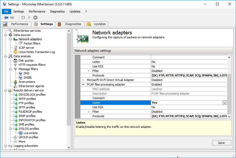Click the Lua scripts icon

tap(21, 133)
